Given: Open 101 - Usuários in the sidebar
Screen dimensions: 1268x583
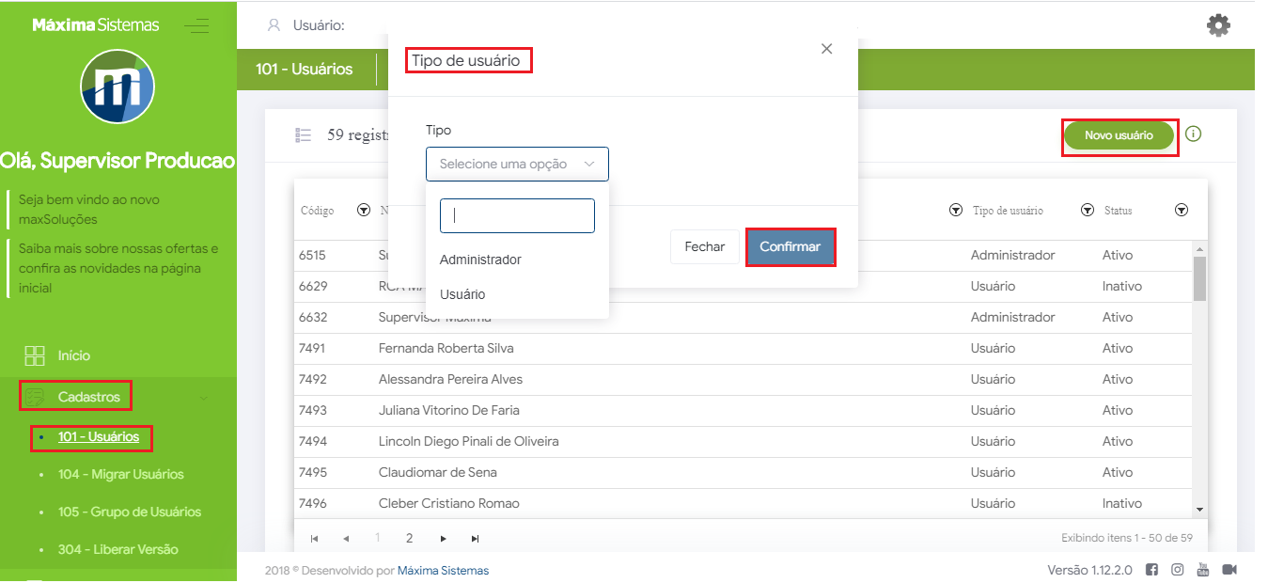Looking at the screenshot, I should 99,436.
